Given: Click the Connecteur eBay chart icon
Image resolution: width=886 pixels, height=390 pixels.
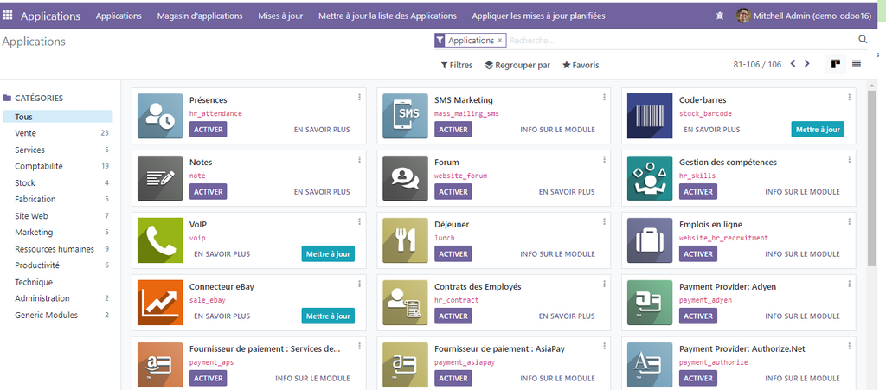Looking at the screenshot, I should point(160,303).
